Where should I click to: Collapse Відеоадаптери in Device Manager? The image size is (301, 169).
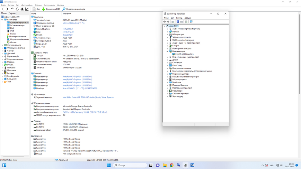(x=167, y=51)
